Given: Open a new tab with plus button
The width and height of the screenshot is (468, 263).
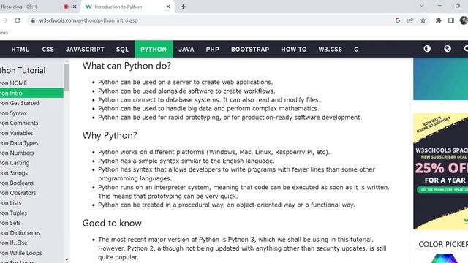Looking at the screenshot, I should (x=183, y=7).
